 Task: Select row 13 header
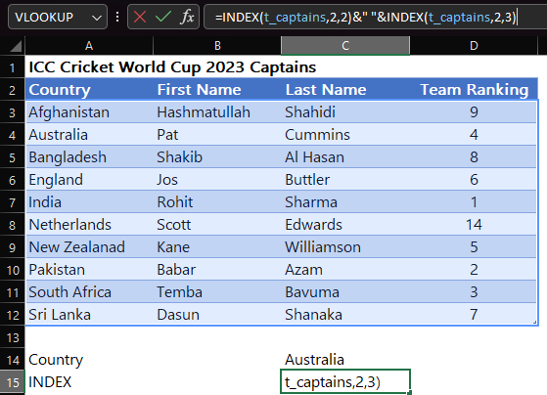tap(12, 337)
